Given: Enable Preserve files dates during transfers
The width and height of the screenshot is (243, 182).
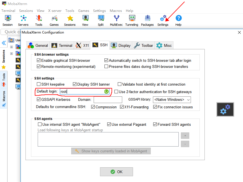Looking at the screenshot, I should (x=106, y=66).
